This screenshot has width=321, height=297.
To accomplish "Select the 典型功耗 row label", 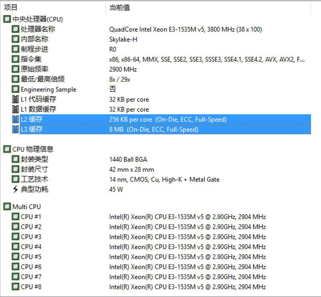I will coord(34,189).
